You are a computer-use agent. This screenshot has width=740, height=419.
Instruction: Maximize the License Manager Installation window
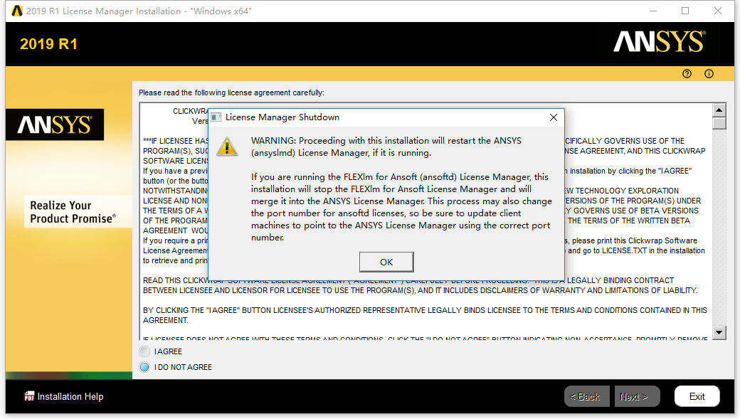pyautogui.click(x=685, y=11)
